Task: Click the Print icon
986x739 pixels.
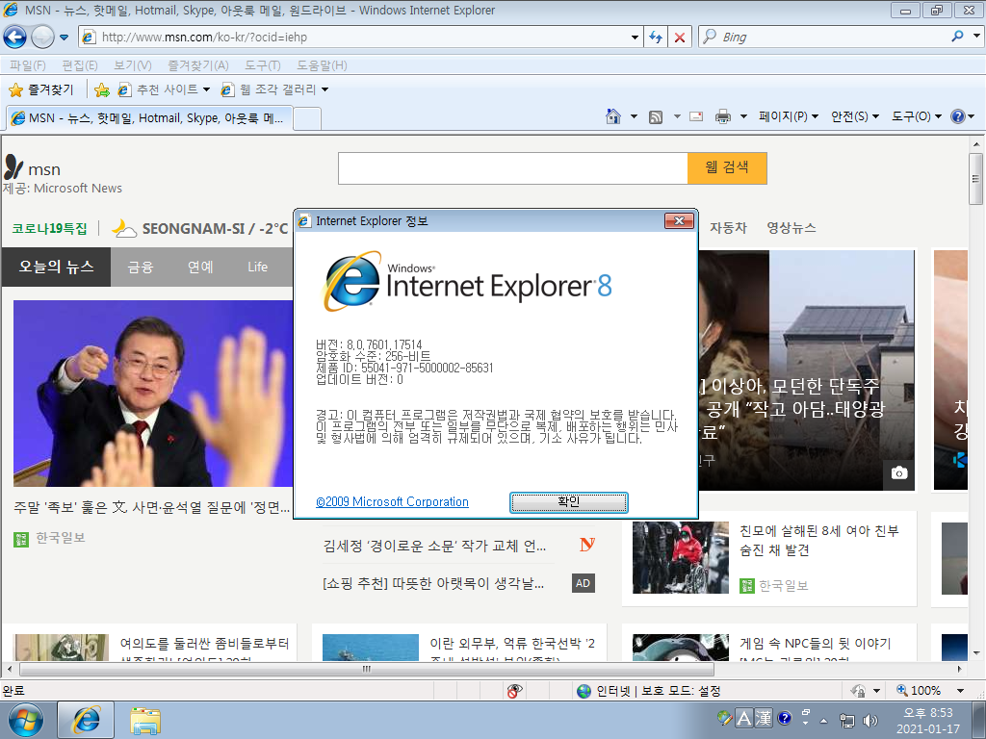Action: [x=723, y=116]
